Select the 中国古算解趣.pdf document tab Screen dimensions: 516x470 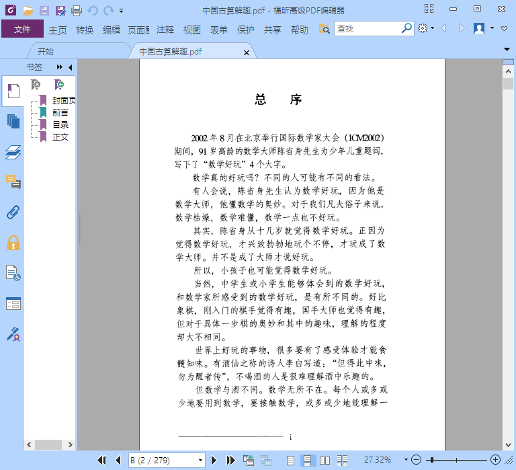171,52
